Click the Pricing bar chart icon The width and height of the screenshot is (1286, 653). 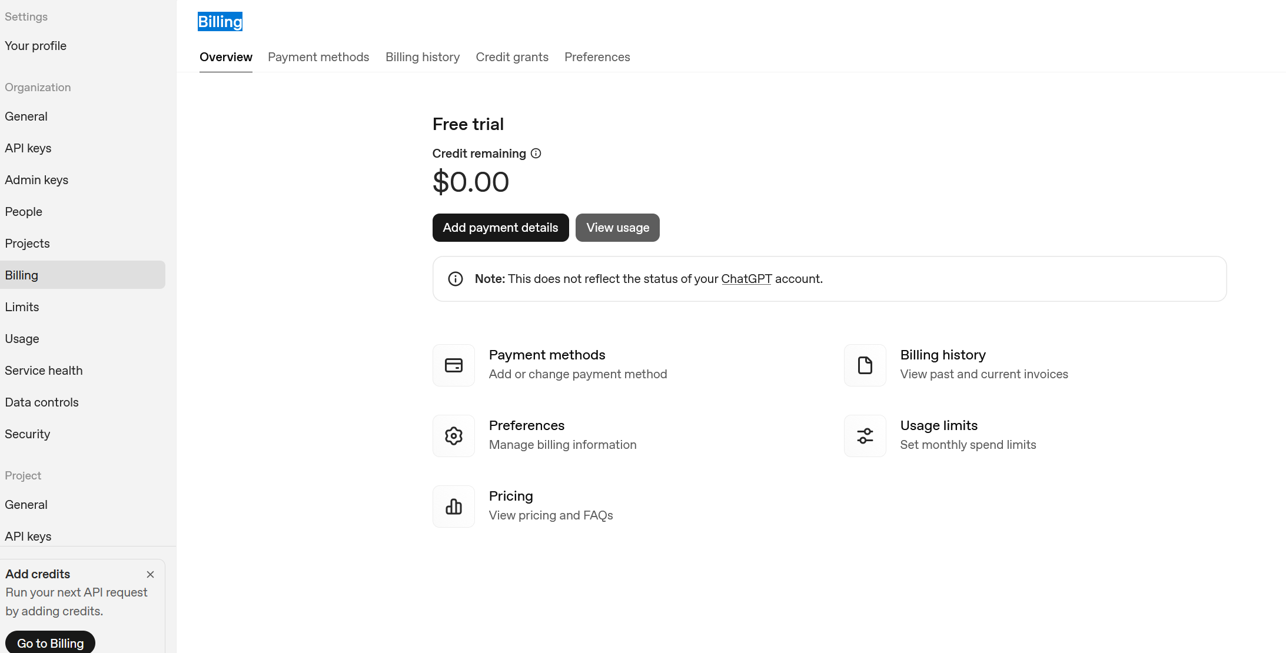point(453,507)
